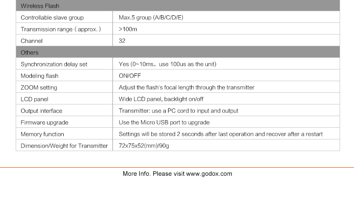Viewport: 354px width, 204px height.
Task: Click the Max.5 group (A/B/C/D/E) value
Action: (151, 17)
